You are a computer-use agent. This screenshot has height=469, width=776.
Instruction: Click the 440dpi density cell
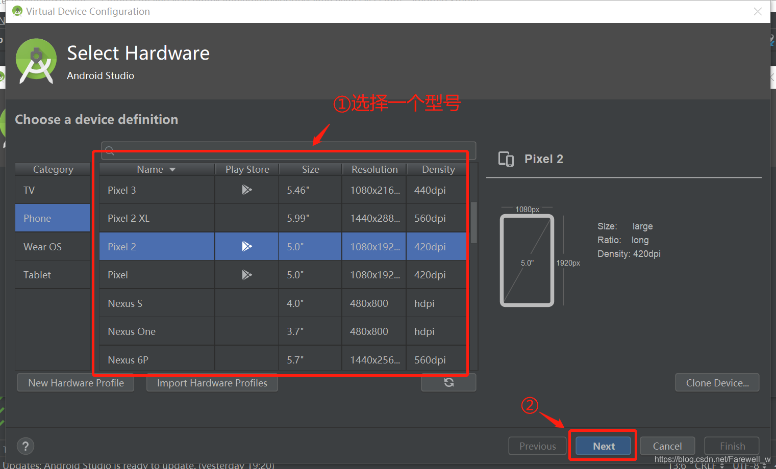[437, 190]
